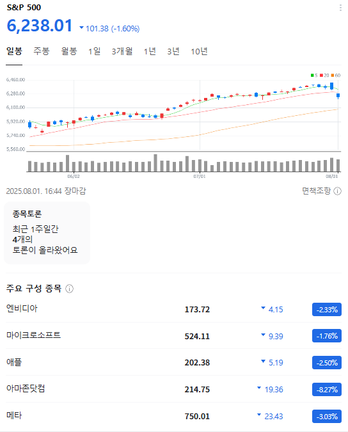Click the 2025.08.01. 16:44 장마감 timestamp
Screen dimensions: 348x432
[46, 191]
